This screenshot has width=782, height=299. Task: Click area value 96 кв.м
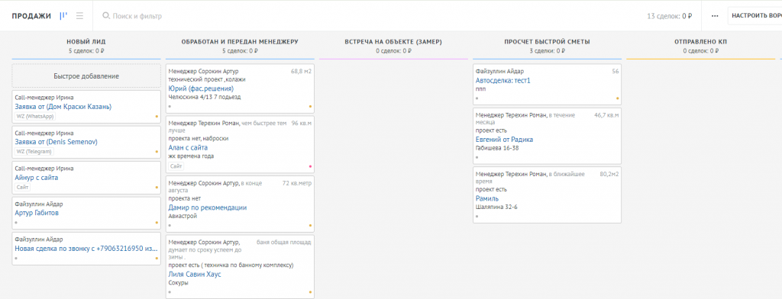(x=301, y=123)
